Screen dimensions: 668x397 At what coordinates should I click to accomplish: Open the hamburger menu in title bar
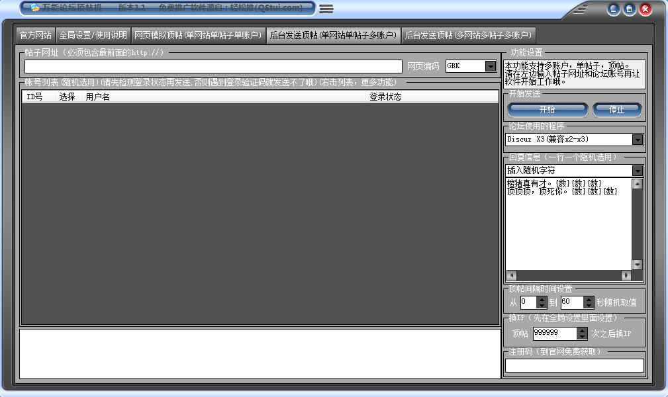click(326, 9)
